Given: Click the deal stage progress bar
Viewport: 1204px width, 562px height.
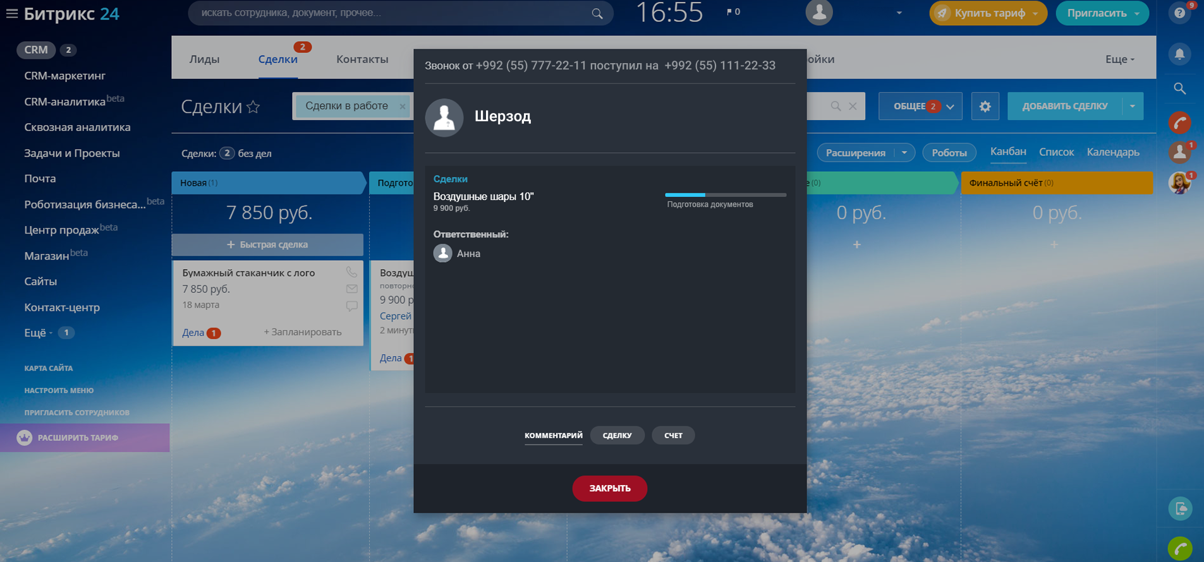Looking at the screenshot, I should [726, 195].
